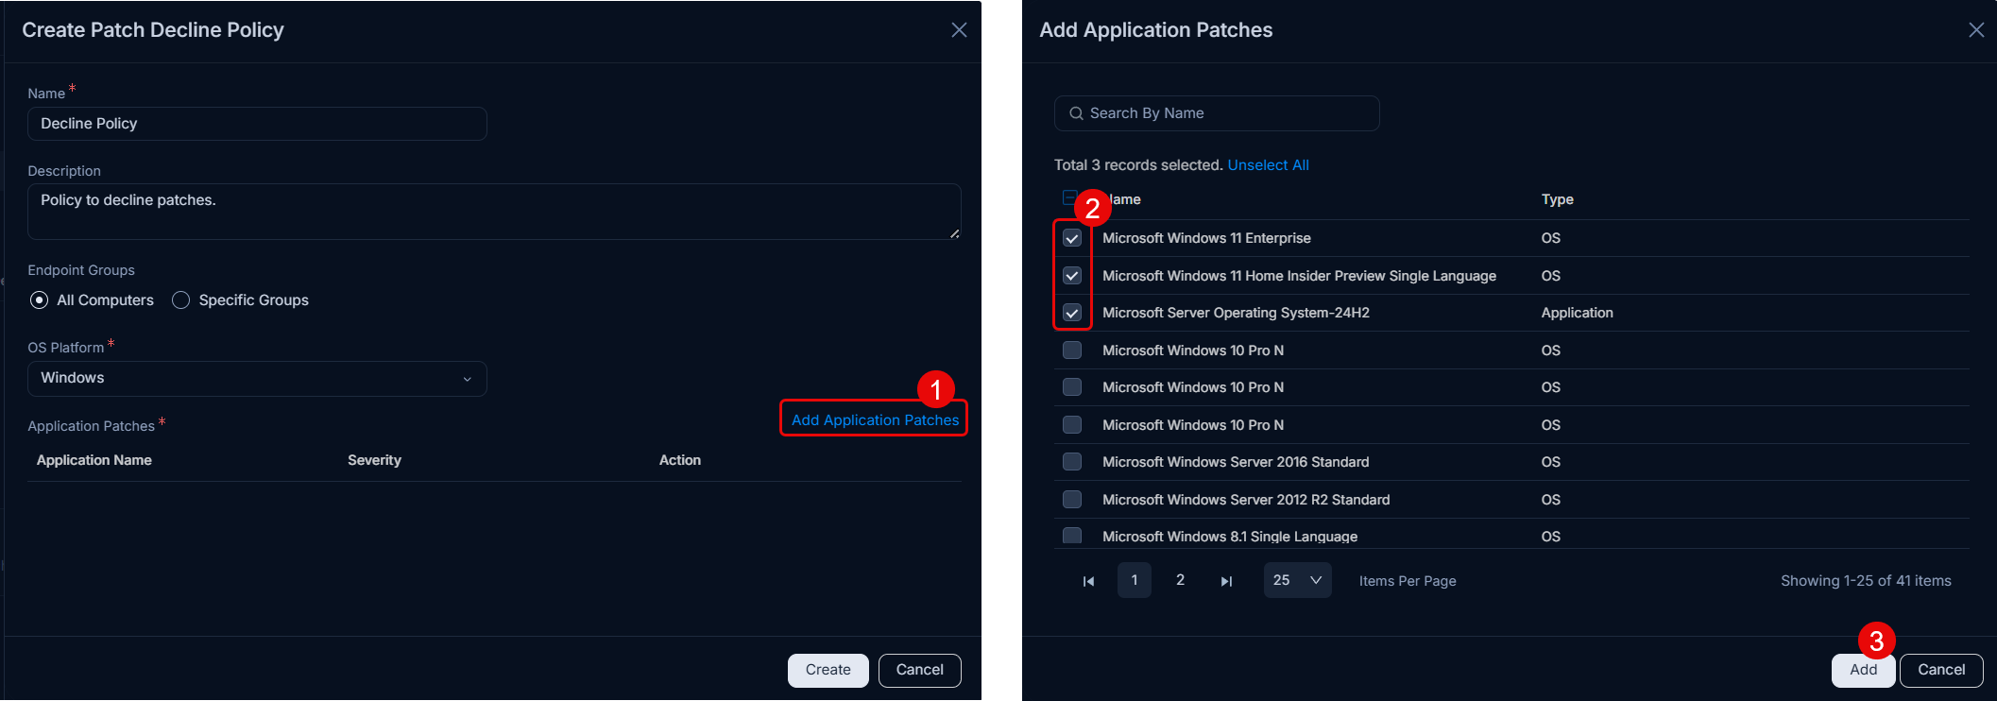Click Unselect All link

(x=1268, y=165)
